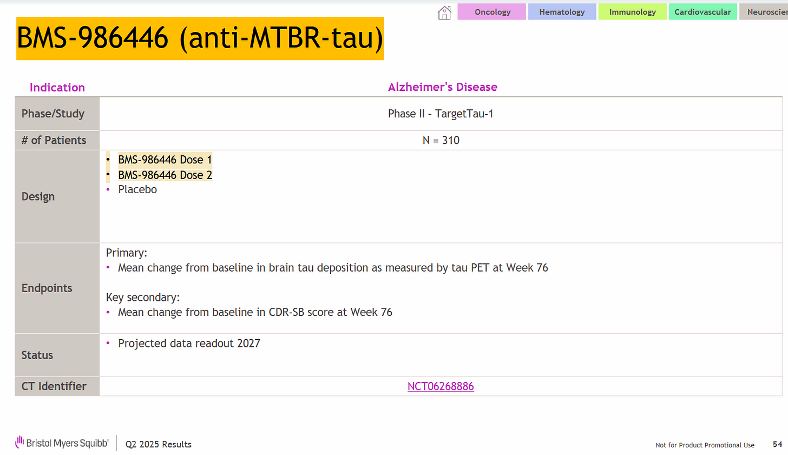
Task: Click the Bristol Myers Squibb logo
Action: [x=62, y=443]
